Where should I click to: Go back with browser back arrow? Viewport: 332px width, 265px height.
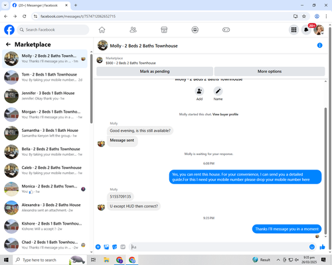(x=6, y=17)
